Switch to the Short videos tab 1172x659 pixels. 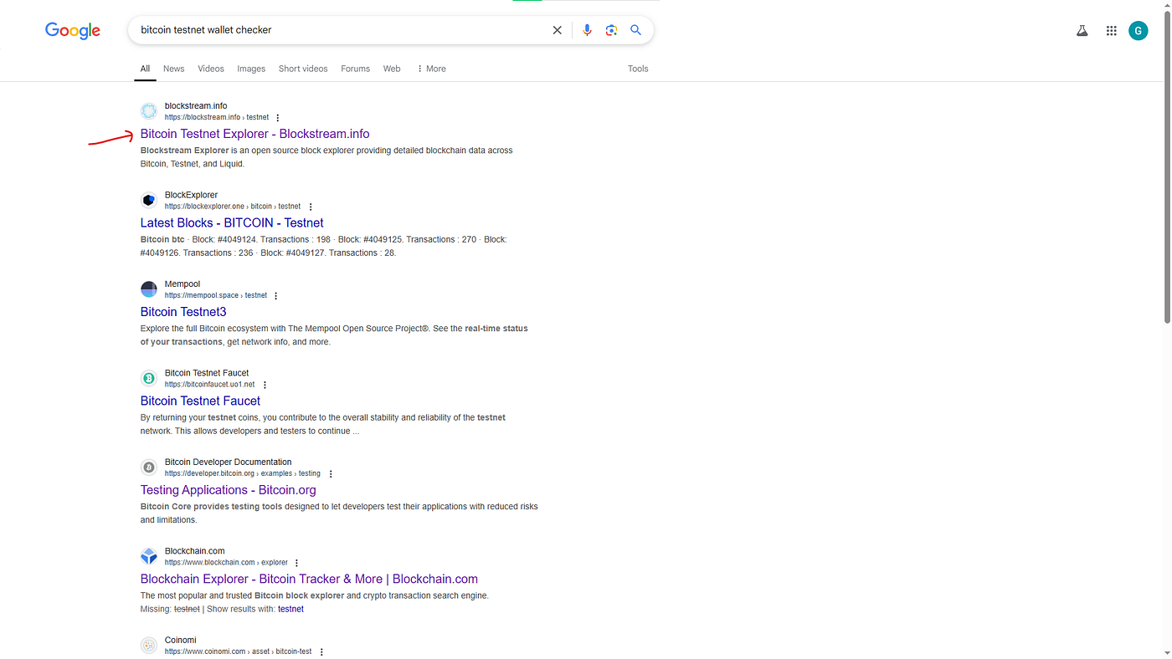coord(303,69)
